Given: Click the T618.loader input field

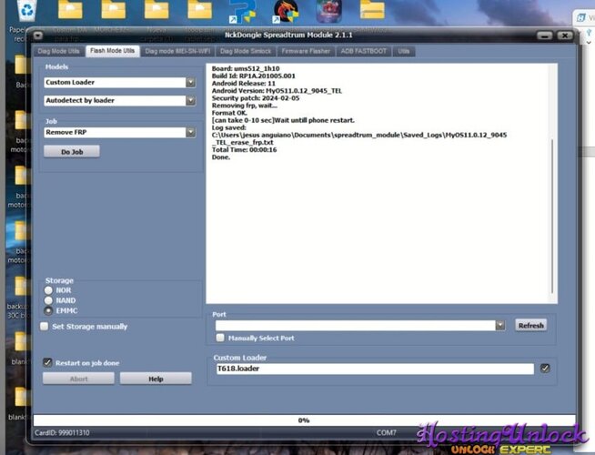Looking at the screenshot, I should (x=375, y=369).
